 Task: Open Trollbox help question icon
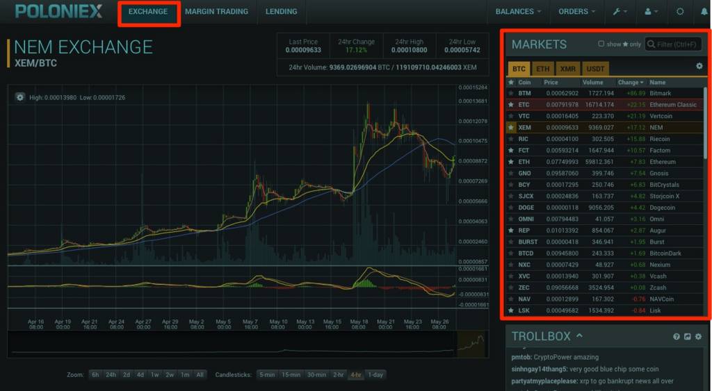point(677,337)
